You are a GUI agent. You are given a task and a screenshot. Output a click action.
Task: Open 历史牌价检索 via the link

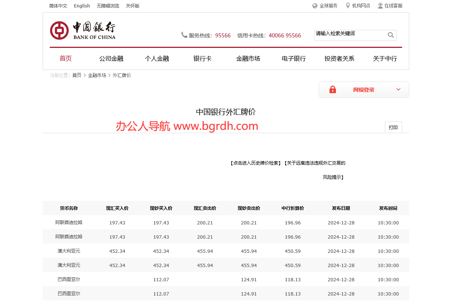pyautogui.click(x=255, y=163)
